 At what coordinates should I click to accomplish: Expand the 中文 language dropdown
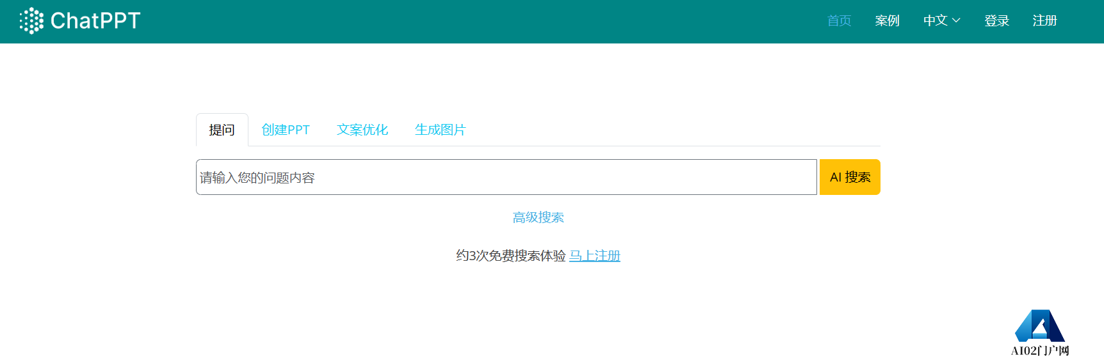[x=941, y=21]
